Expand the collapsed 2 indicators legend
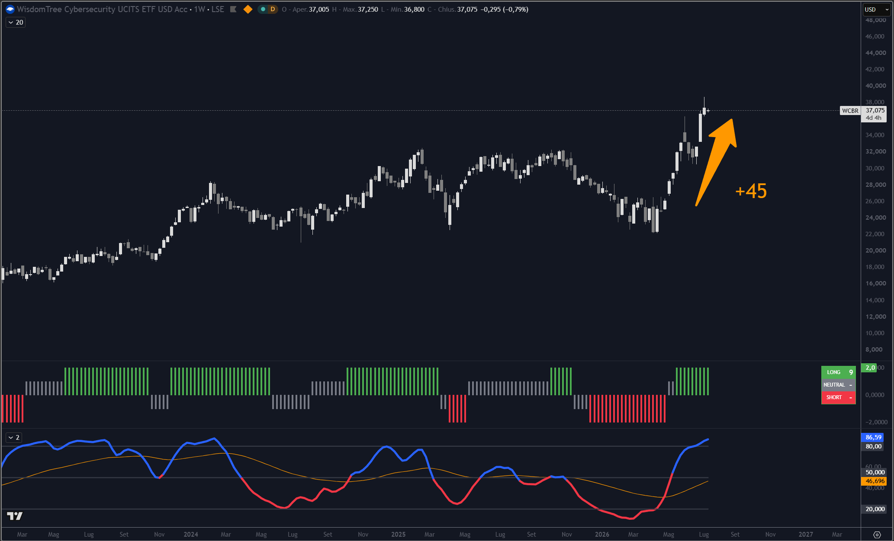The image size is (894, 541). (x=14, y=438)
